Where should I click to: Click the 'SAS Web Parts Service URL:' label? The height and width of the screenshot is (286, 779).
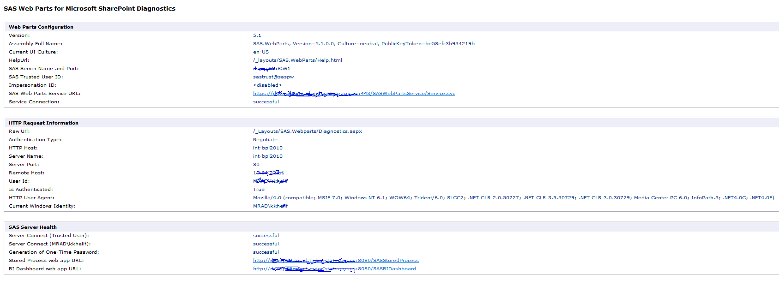point(44,94)
